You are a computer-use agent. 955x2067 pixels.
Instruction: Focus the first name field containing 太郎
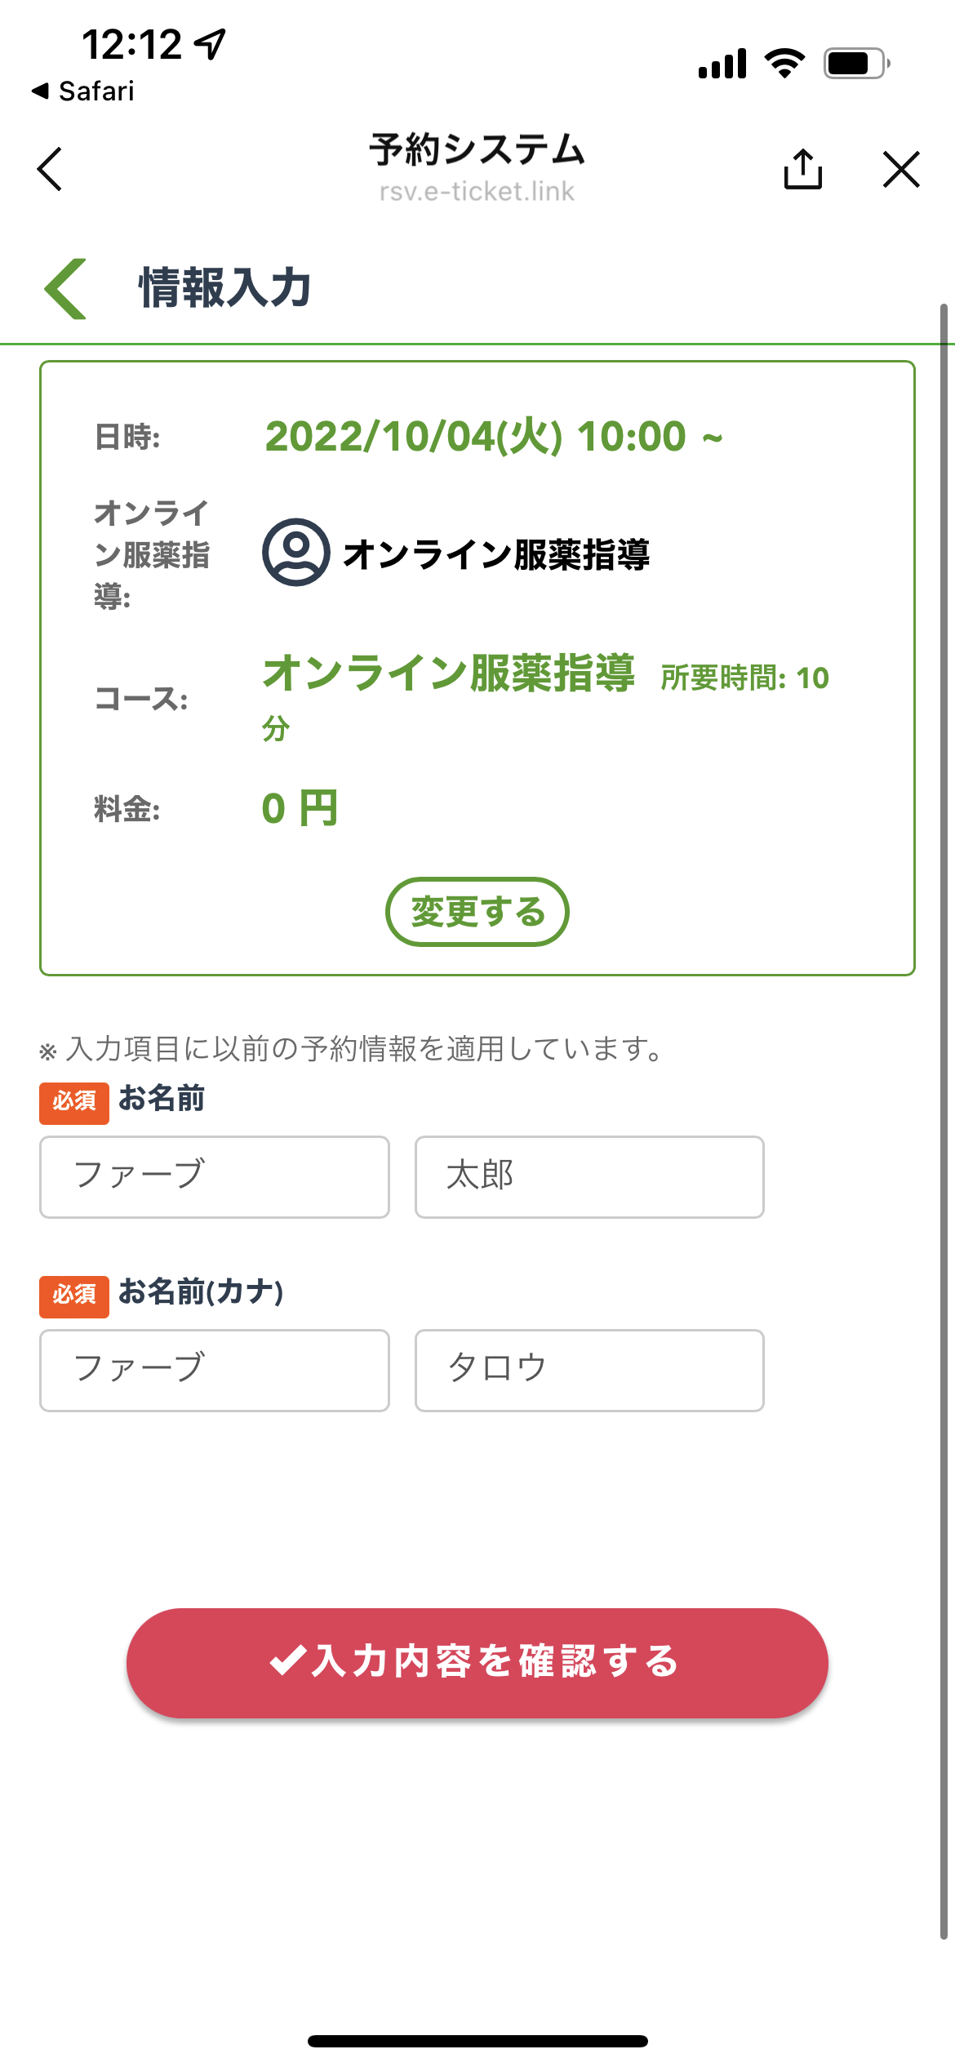point(589,1176)
